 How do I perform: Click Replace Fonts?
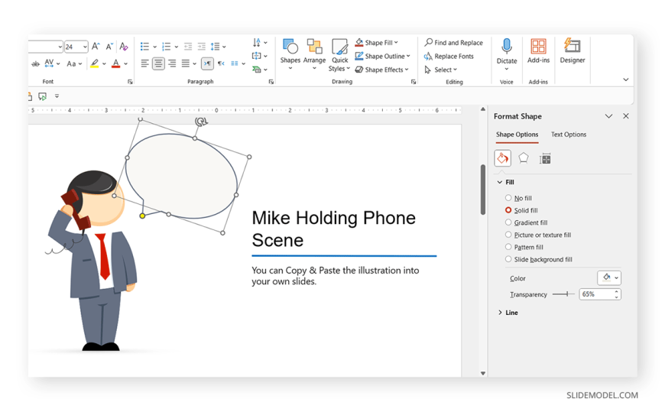(x=449, y=56)
